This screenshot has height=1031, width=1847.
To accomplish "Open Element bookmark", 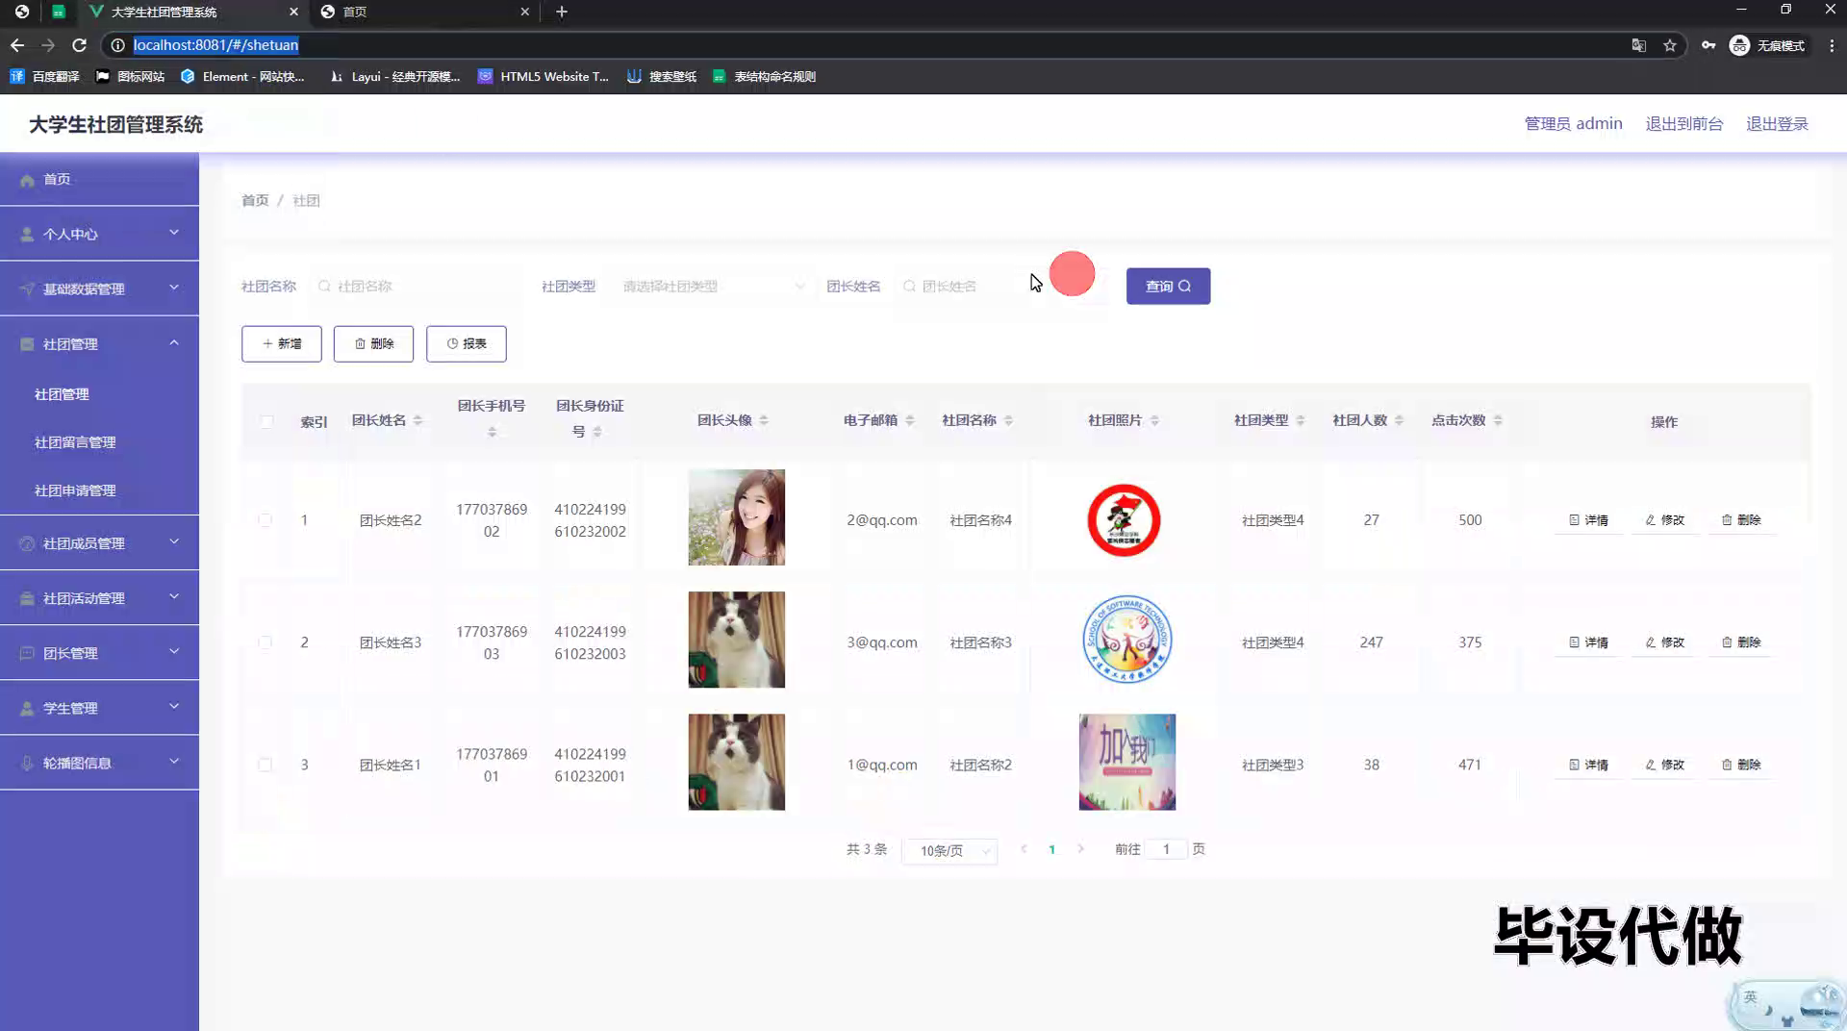I will [242, 76].
